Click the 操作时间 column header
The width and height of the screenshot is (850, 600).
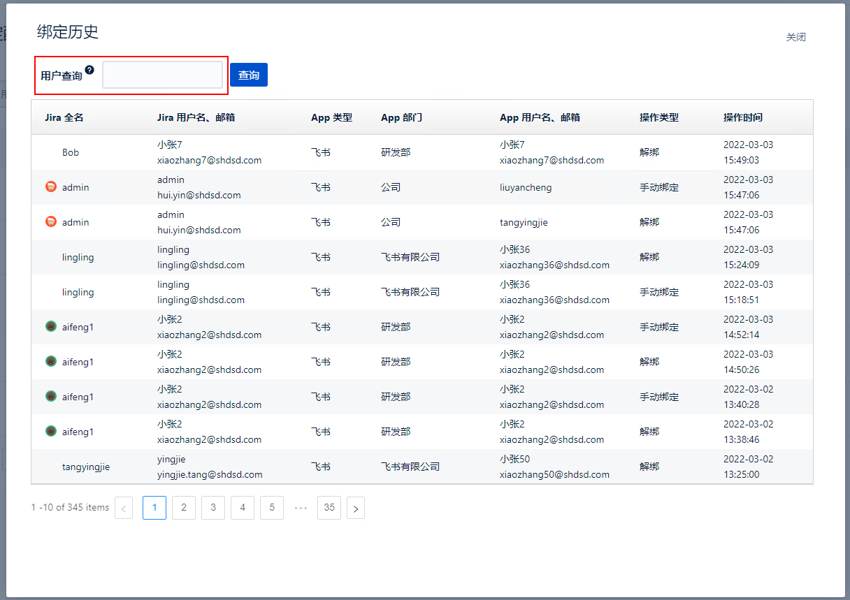pos(742,117)
